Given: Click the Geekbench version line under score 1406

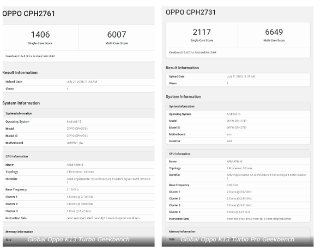Looking at the screenshot, I should click(30, 56).
